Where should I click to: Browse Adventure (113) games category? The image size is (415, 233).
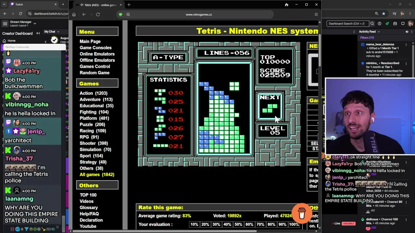click(96, 99)
